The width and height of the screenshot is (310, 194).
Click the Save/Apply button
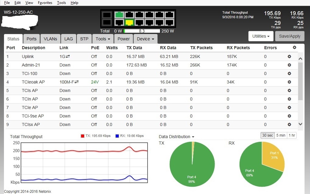click(289, 36)
